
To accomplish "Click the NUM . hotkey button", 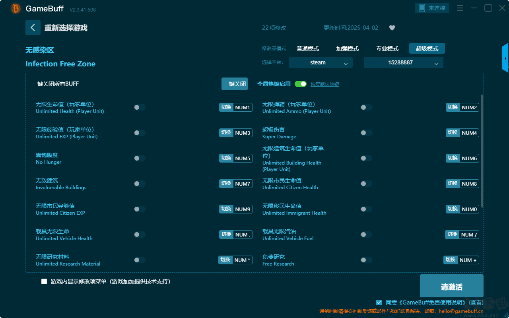I will pyautogui.click(x=236, y=235).
